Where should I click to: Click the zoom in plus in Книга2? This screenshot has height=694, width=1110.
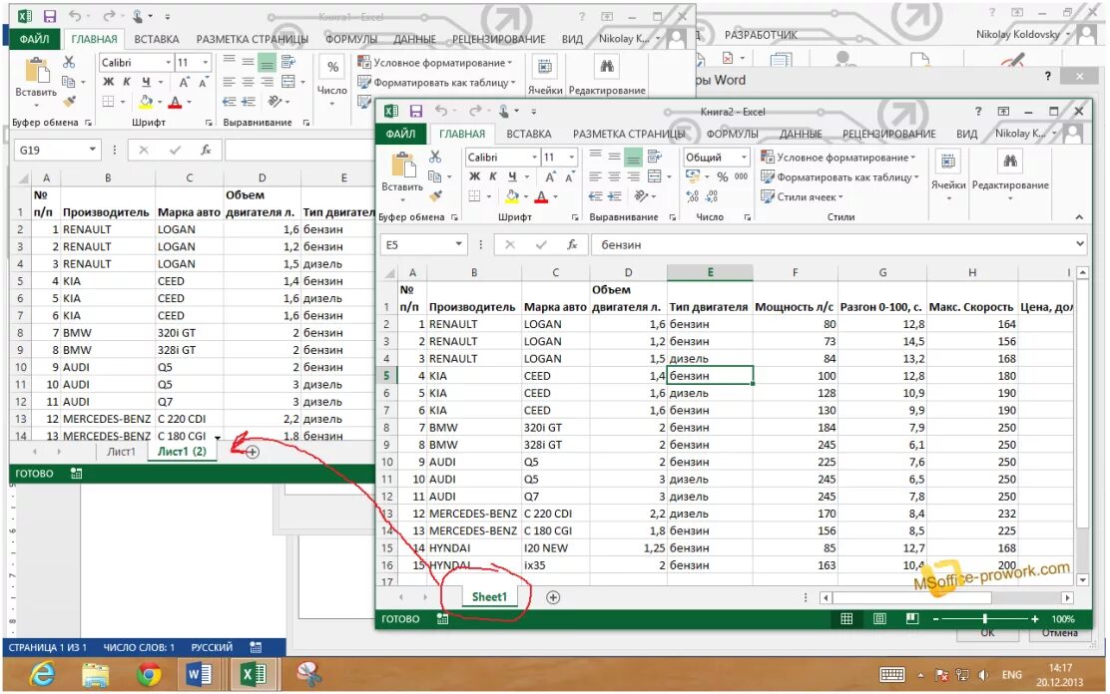(x=1035, y=619)
